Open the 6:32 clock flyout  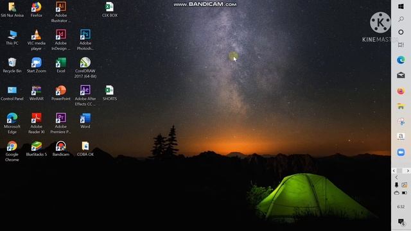401,207
